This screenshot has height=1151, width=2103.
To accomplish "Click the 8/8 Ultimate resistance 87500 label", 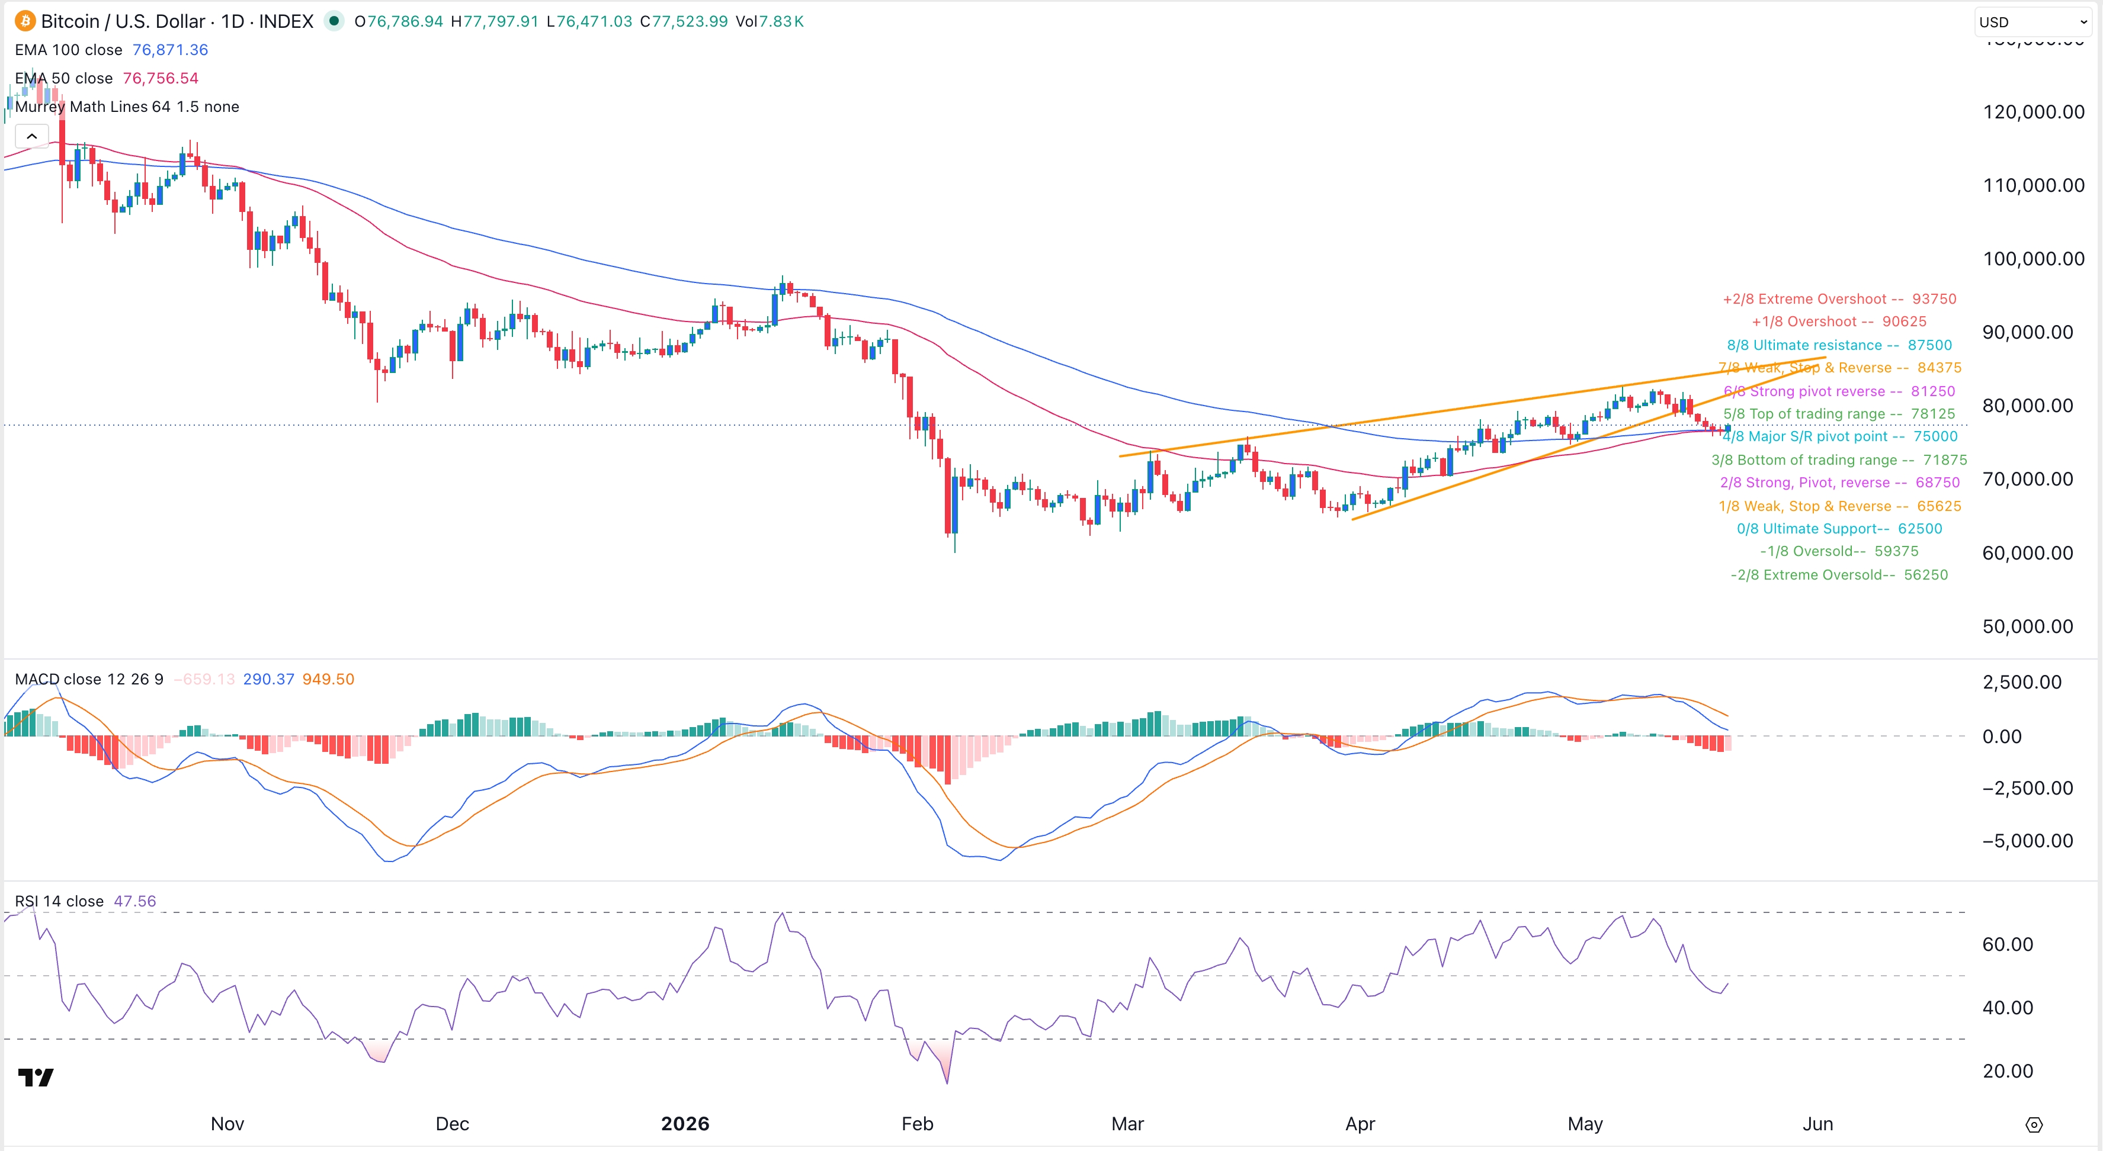I will coord(1839,346).
